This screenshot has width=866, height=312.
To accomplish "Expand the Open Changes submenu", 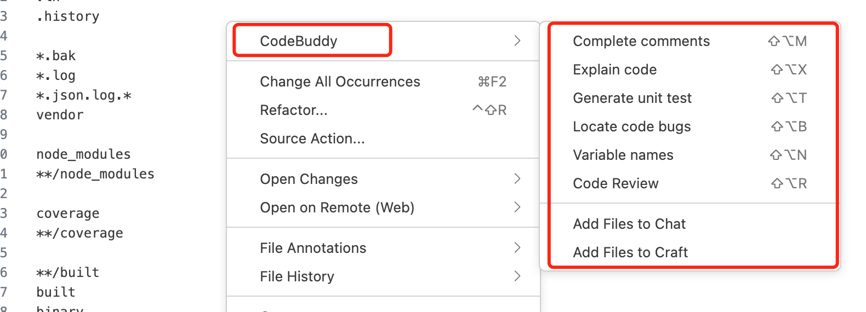I will pyautogui.click(x=309, y=179).
